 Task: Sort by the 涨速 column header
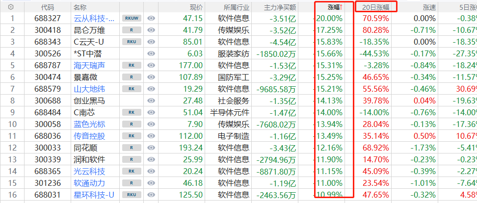pyautogui.click(x=429, y=7)
